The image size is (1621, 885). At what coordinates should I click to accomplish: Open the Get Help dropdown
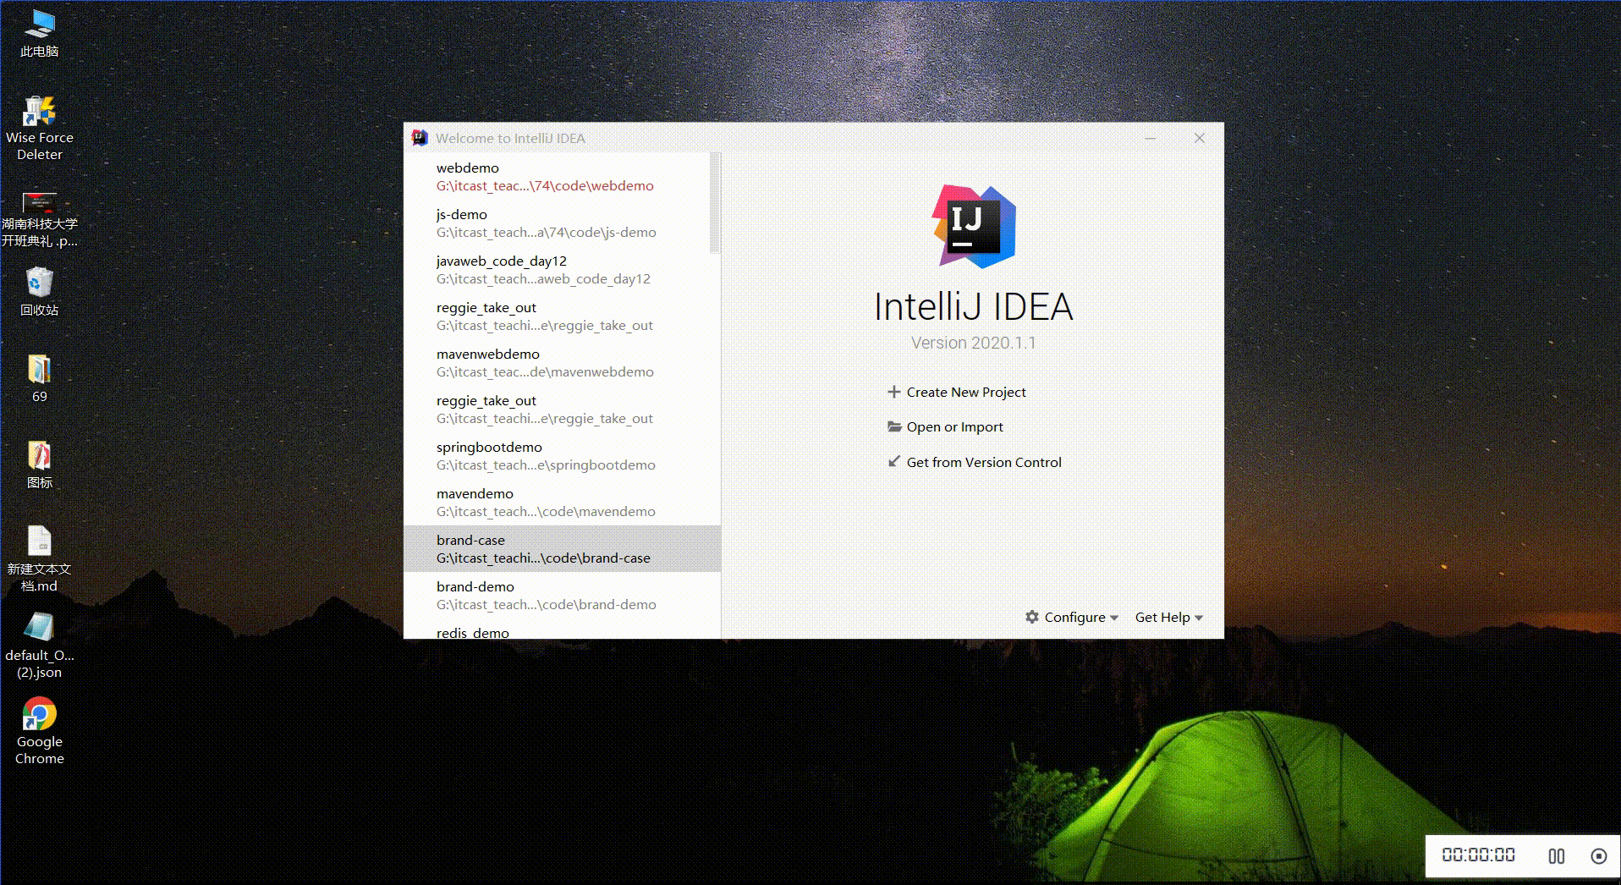(x=1168, y=617)
